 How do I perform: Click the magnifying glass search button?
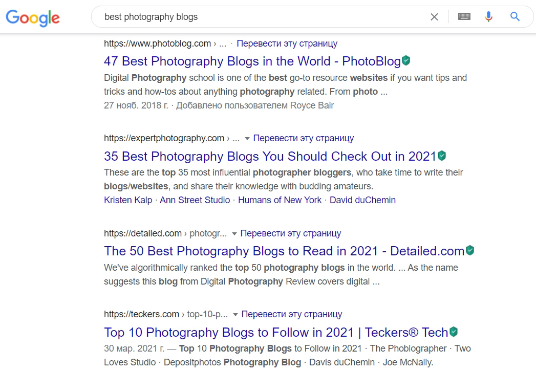(515, 17)
